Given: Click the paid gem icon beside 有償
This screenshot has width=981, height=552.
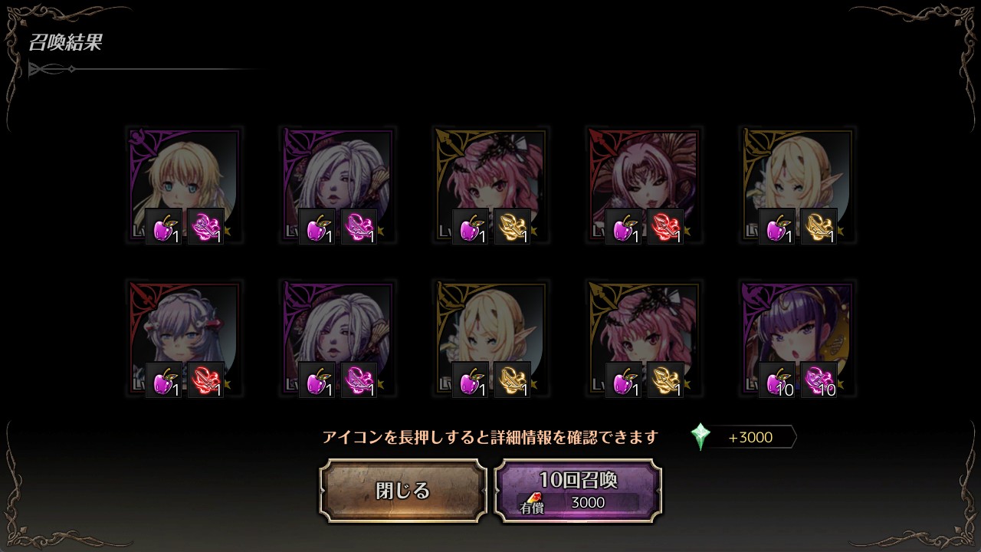Looking at the screenshot, I should pyautogui.click(x=533, y=499).
